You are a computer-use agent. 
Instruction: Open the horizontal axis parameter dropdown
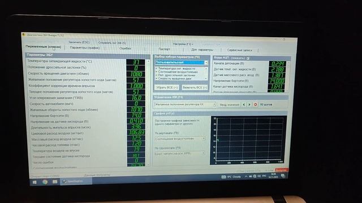pos(203,153)
